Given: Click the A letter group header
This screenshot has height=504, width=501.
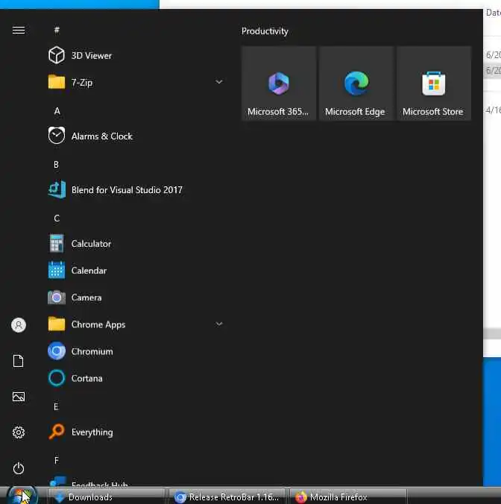Looking at the screenshot, I should (x=57, y=111).
